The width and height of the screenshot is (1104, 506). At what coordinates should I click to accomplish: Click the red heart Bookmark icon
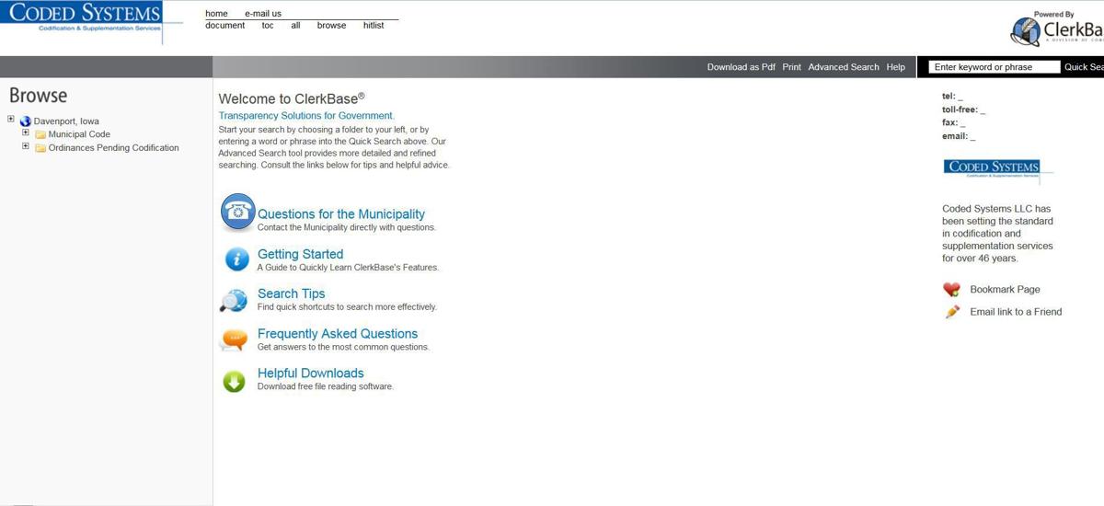point(952,290)
